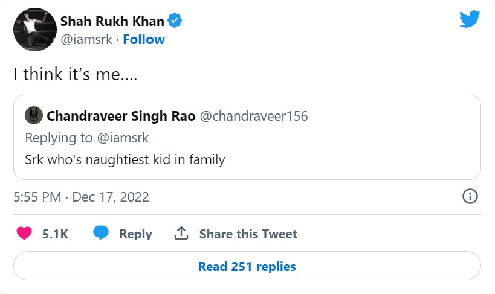Open the quoted "naughtiest kid" tweet text

pos(125,160)
